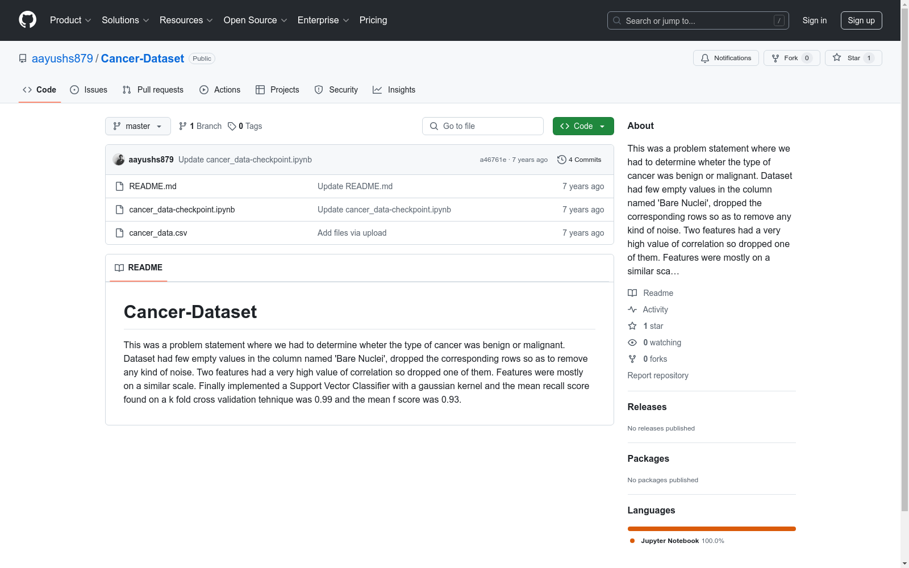Screen dimensions: 909x568
Task: Open the GitHub homepage logo
Action: pos(27,20)
